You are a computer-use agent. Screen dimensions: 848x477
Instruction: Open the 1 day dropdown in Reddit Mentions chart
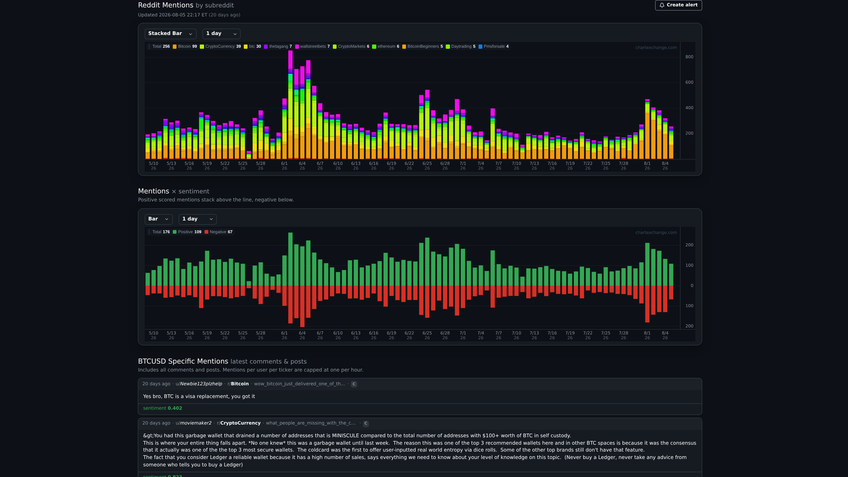click(221, 34)
